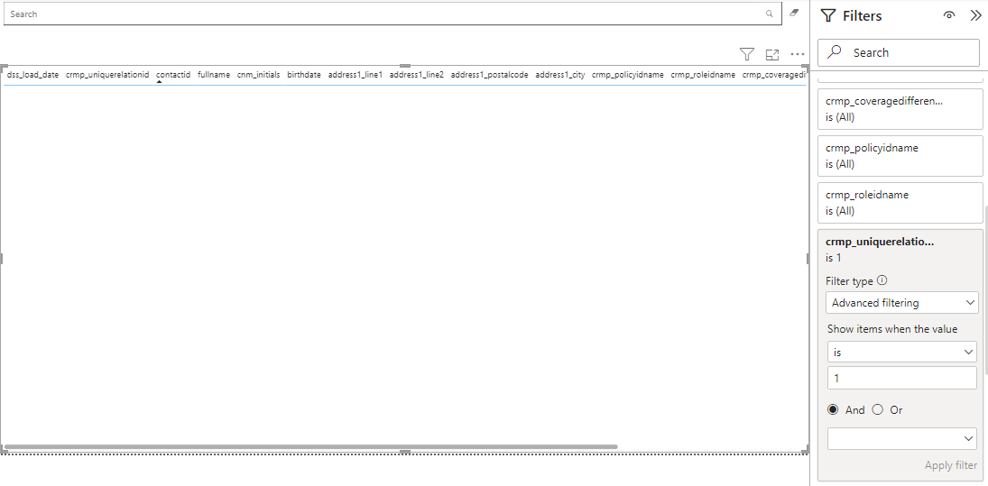988x486 pixels.
Task: Click the Filters pane Search box
Action: pyautogui.click(x=899, y=53)
